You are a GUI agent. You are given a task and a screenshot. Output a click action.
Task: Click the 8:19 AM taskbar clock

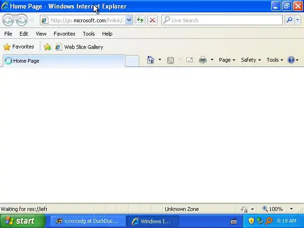point(286,221)
